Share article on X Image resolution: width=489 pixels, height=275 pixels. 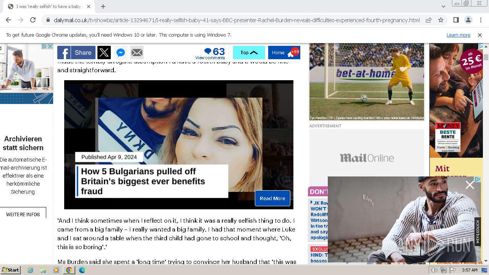point(104,53)
